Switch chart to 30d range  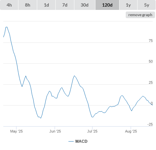(85, 5)
